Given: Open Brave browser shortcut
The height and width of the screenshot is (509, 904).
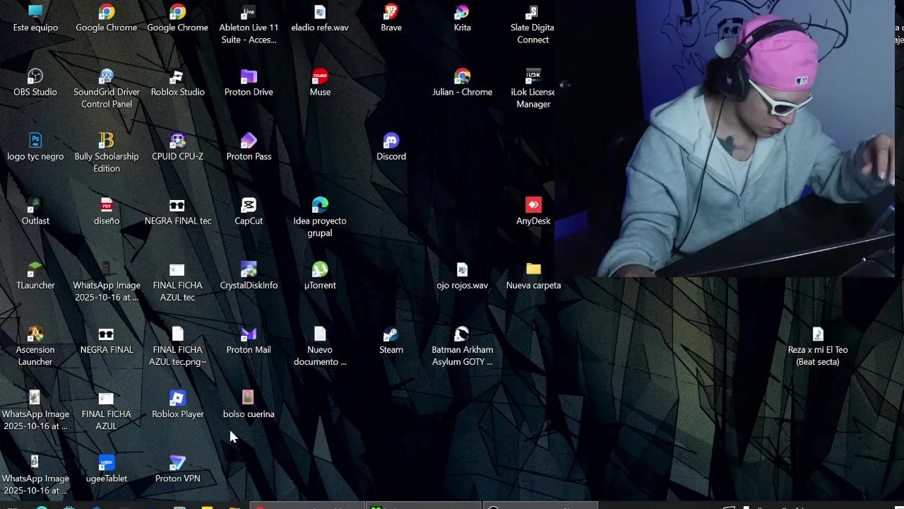Looking at the screenshot, I should pyautogui.click(x=391, y=19).
